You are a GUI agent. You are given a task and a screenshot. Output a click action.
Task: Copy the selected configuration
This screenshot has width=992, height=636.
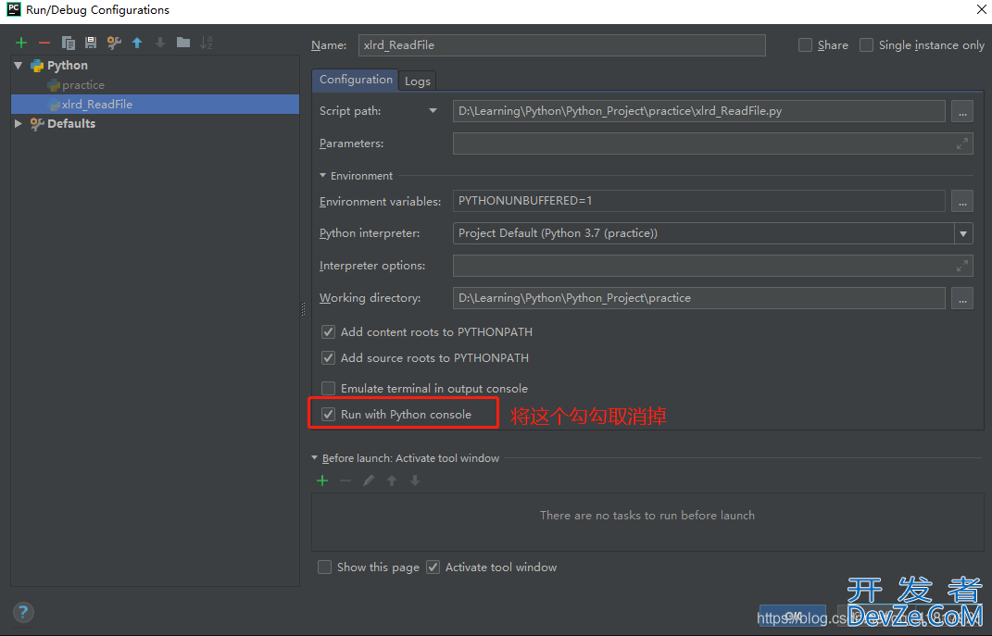tap(69, 43)
